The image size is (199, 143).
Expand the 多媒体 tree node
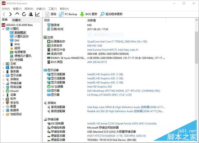(3, 79)
